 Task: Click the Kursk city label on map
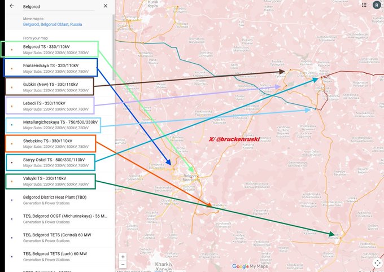153,4
